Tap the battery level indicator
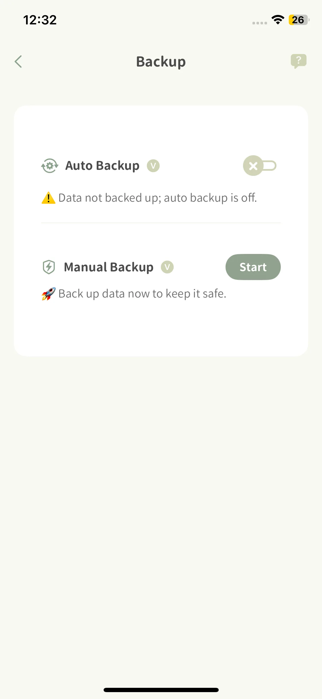This screenshot has height=699, width=322. click(x=299, y=20)
